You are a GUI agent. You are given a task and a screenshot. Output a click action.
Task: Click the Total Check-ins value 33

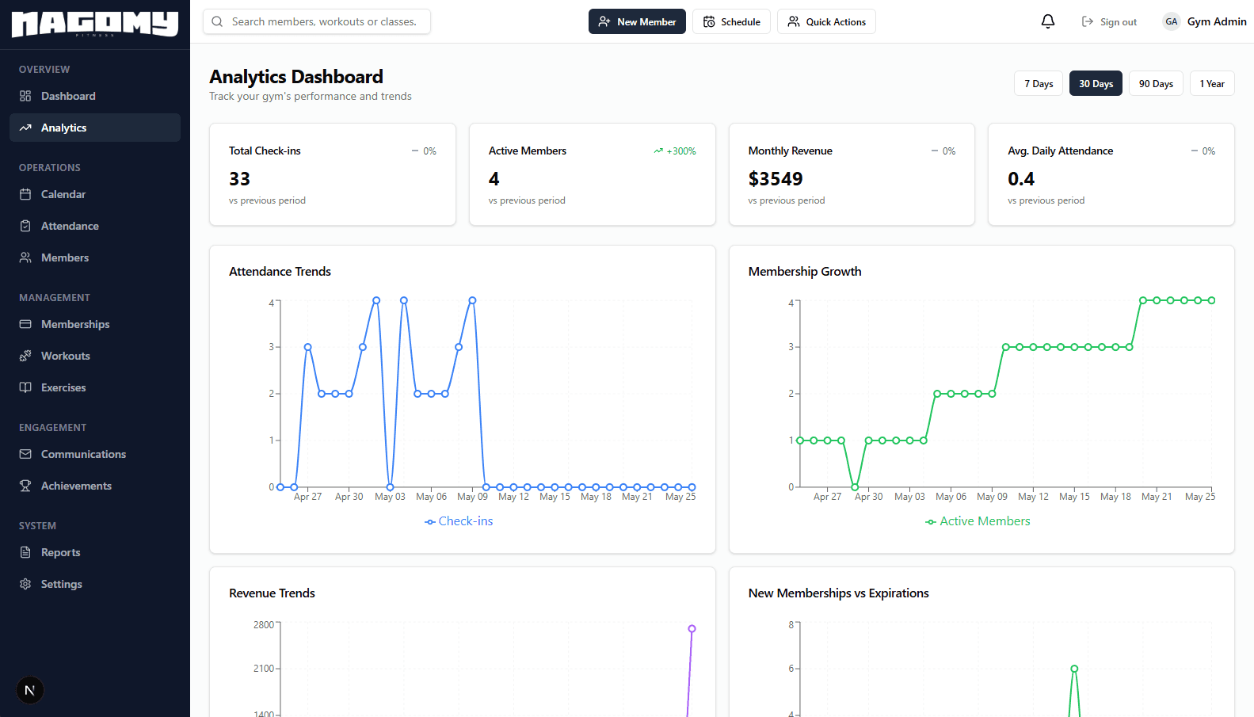239,179
